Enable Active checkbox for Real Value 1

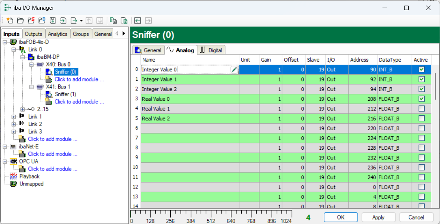click(422, 109)
